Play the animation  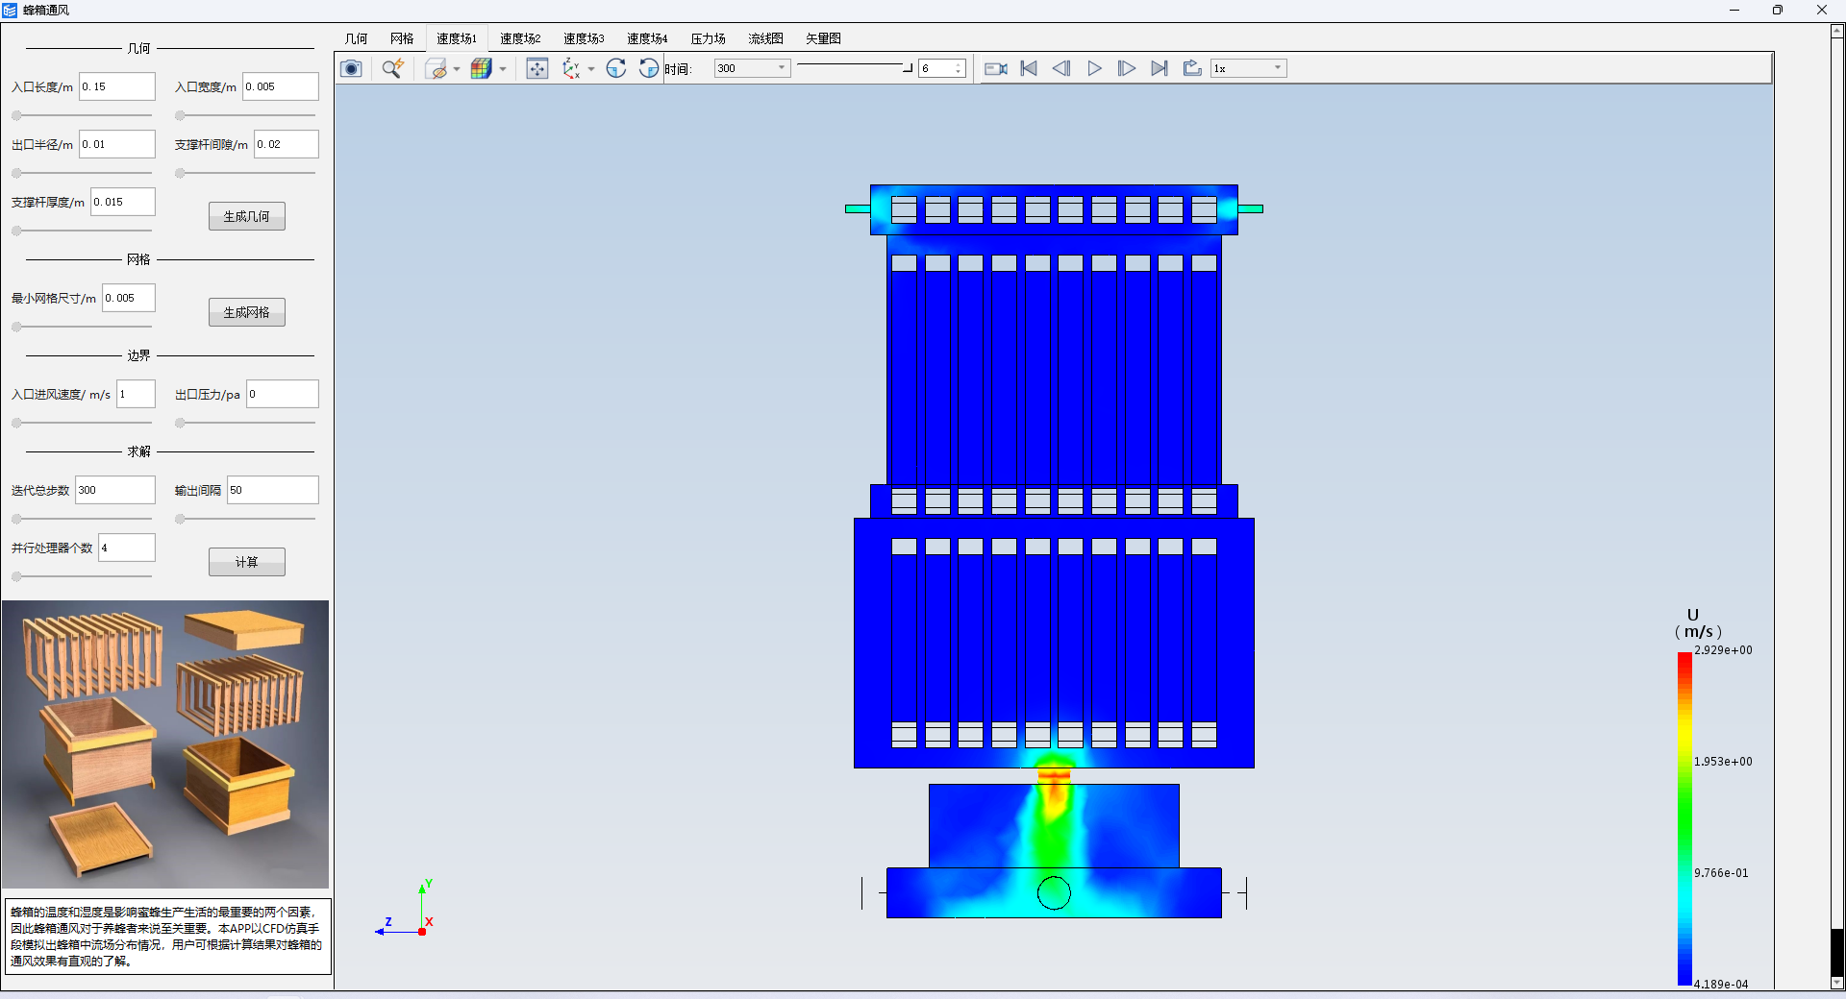click(1094, 68)
